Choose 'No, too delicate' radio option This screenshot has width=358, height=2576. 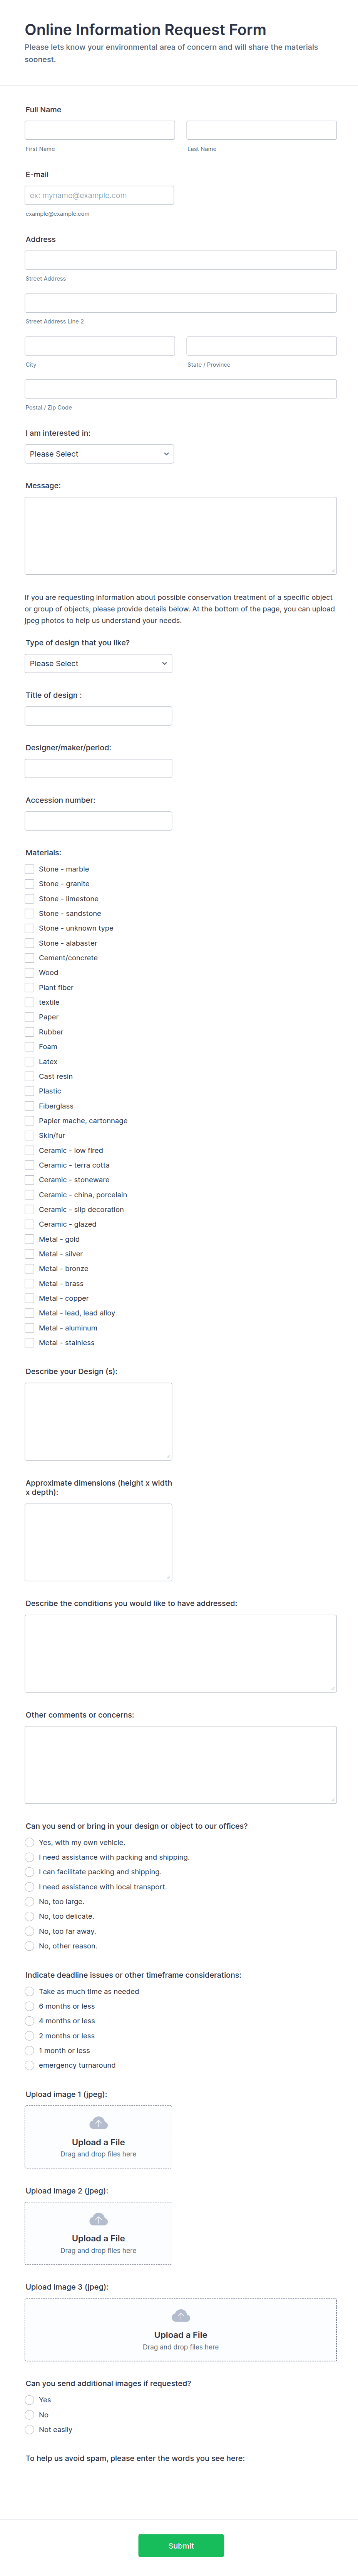(30, 1916)
